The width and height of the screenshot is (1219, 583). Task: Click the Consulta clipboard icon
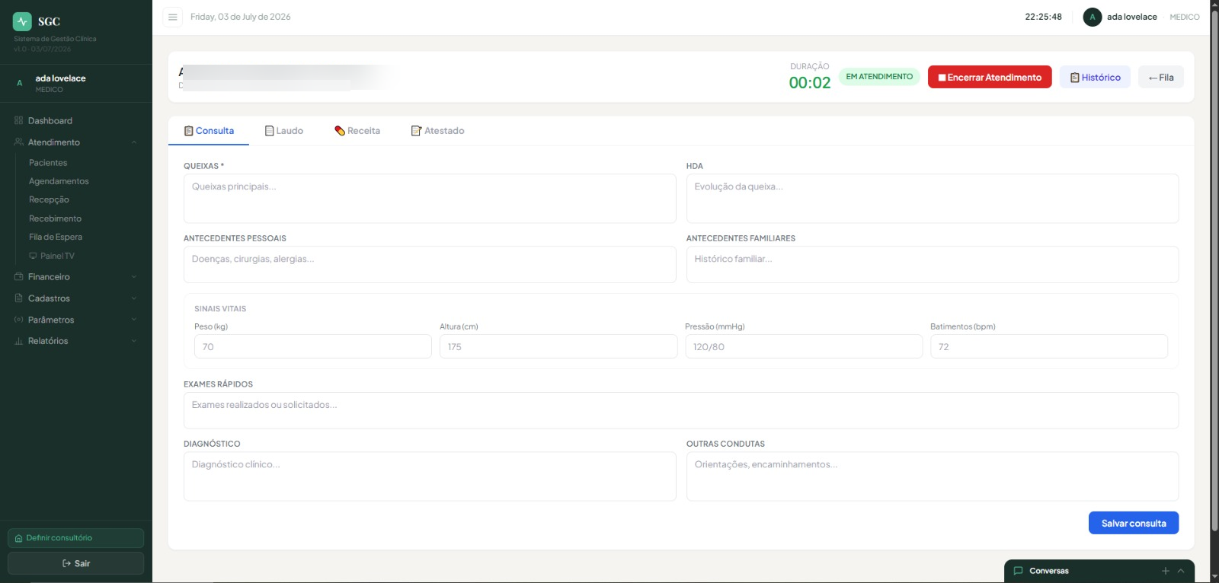[188, 131]
